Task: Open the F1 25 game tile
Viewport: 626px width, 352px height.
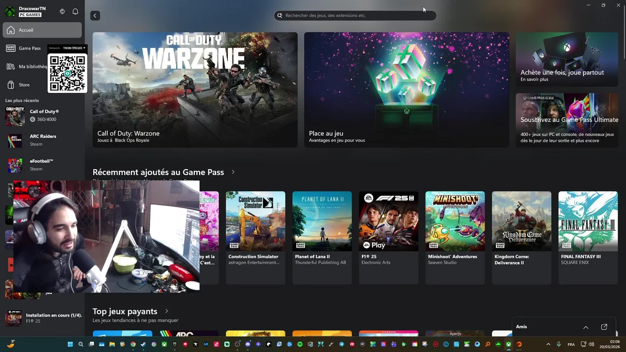Action: 388,238
